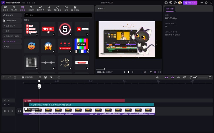
Task: Toggle the preview grid guide icon
Action: click(155, 72)
